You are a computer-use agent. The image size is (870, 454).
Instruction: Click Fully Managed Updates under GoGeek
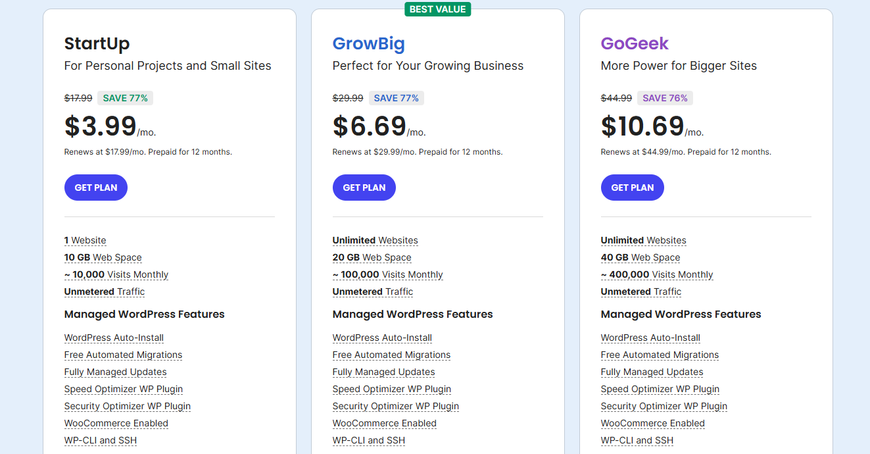pyautogui.click(x=652, y=372)
